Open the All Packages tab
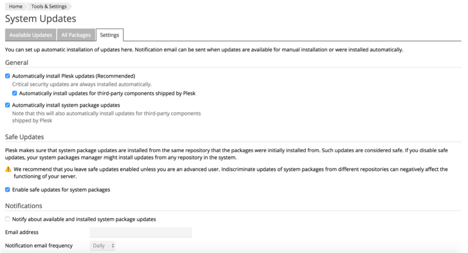 [76, 35]
